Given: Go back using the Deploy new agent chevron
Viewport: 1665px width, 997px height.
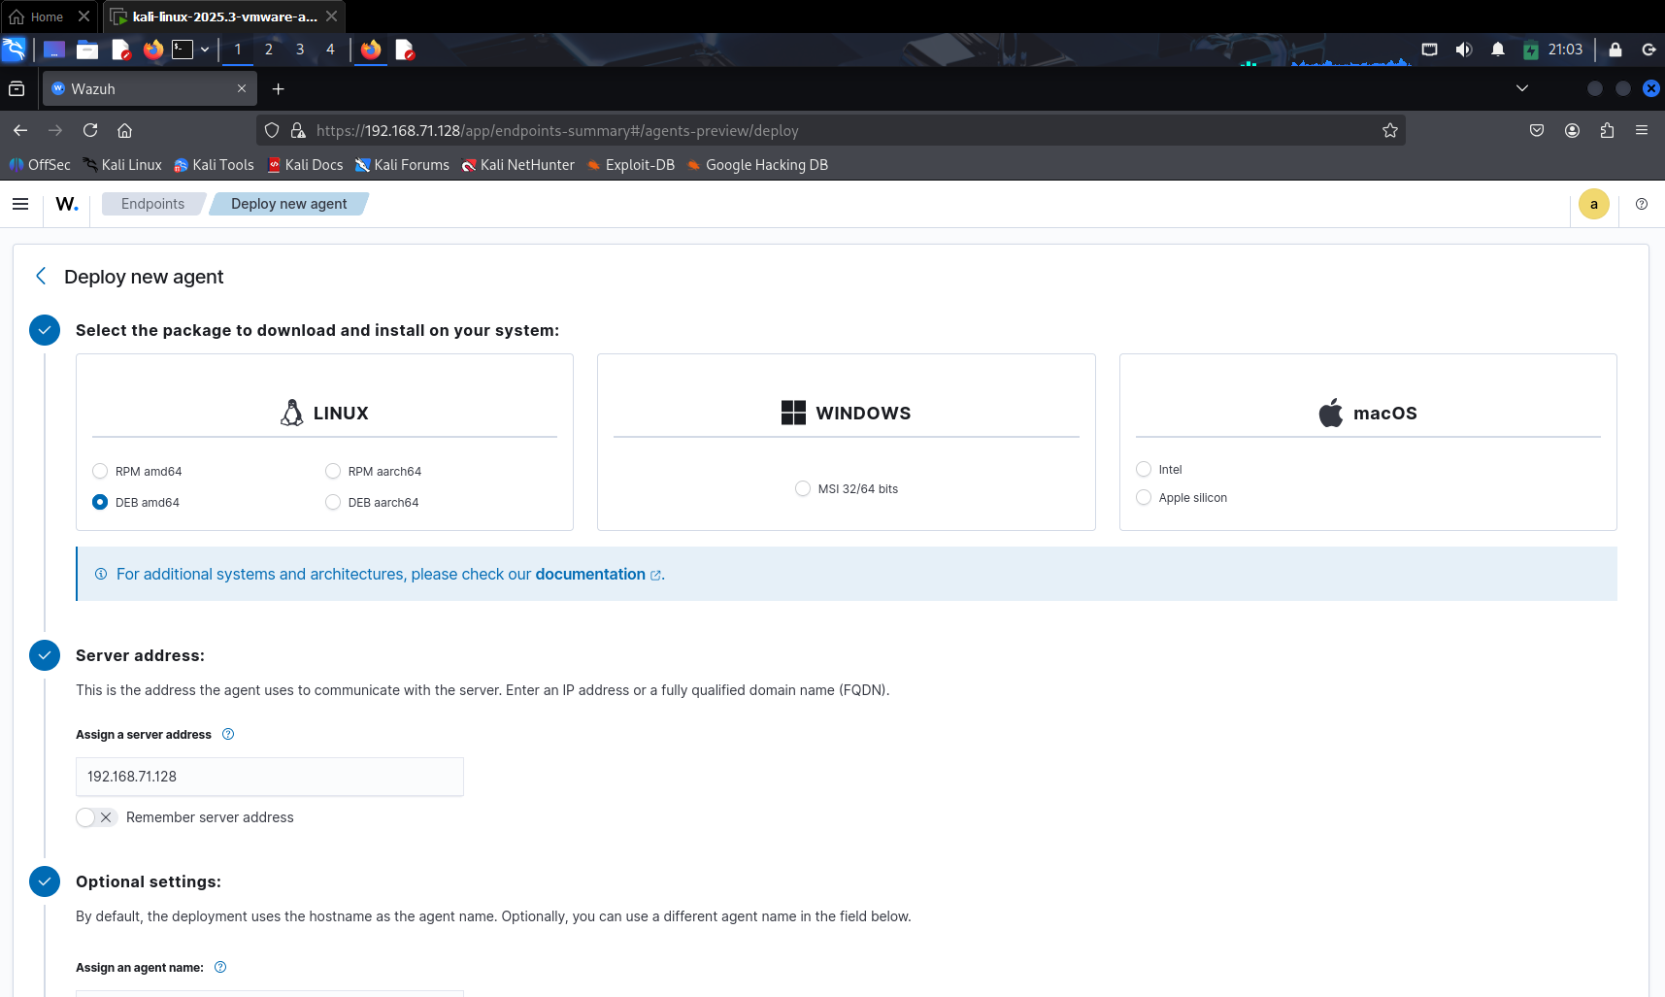Looking at the screenshot, I should [x=41, y=276].
